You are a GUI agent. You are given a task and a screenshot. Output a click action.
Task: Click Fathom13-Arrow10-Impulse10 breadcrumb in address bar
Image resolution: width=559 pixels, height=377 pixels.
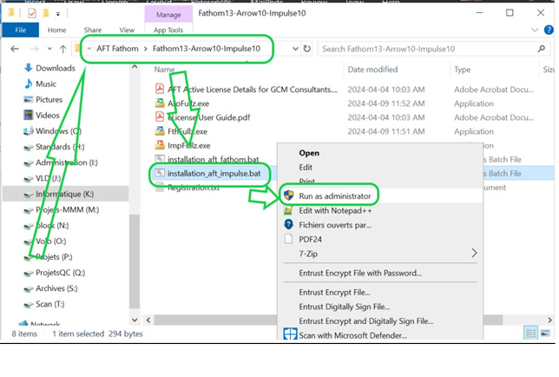[207, 49]
